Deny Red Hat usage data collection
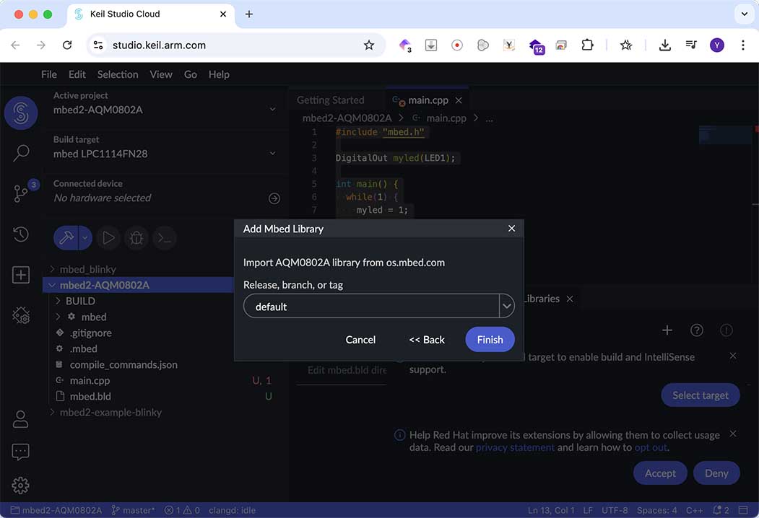 (716, 473)
